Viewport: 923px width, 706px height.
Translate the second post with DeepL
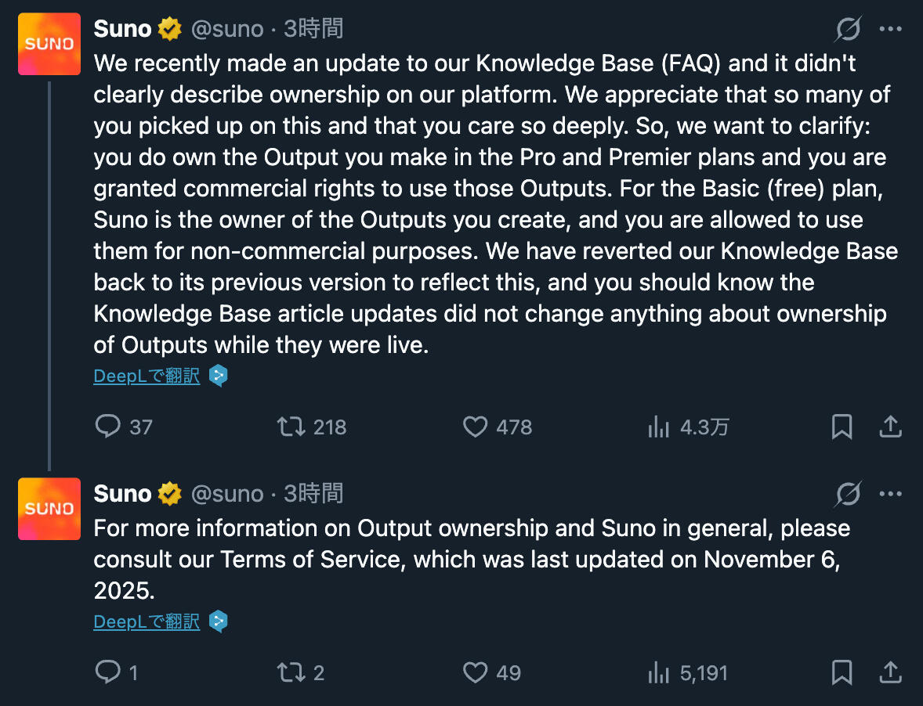coord(147,622)
